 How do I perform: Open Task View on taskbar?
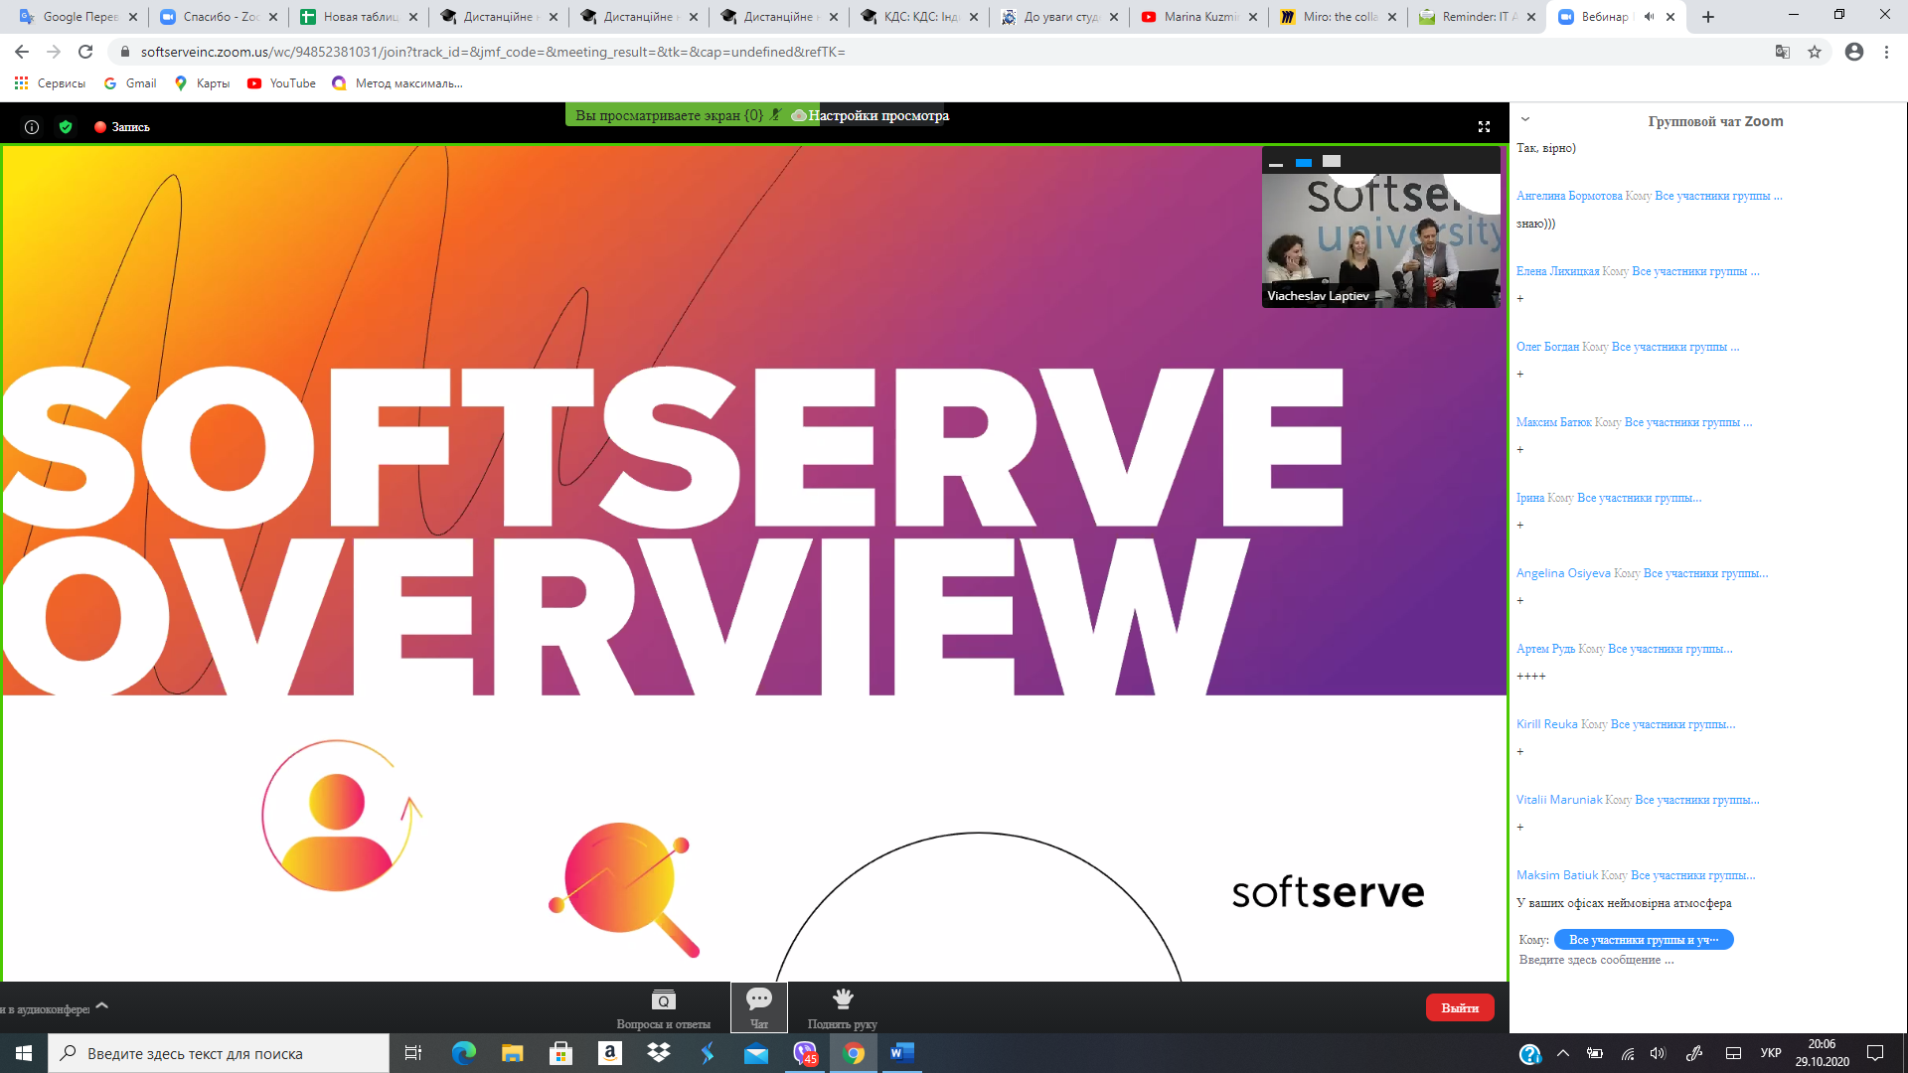click(x=413, y=1053)
